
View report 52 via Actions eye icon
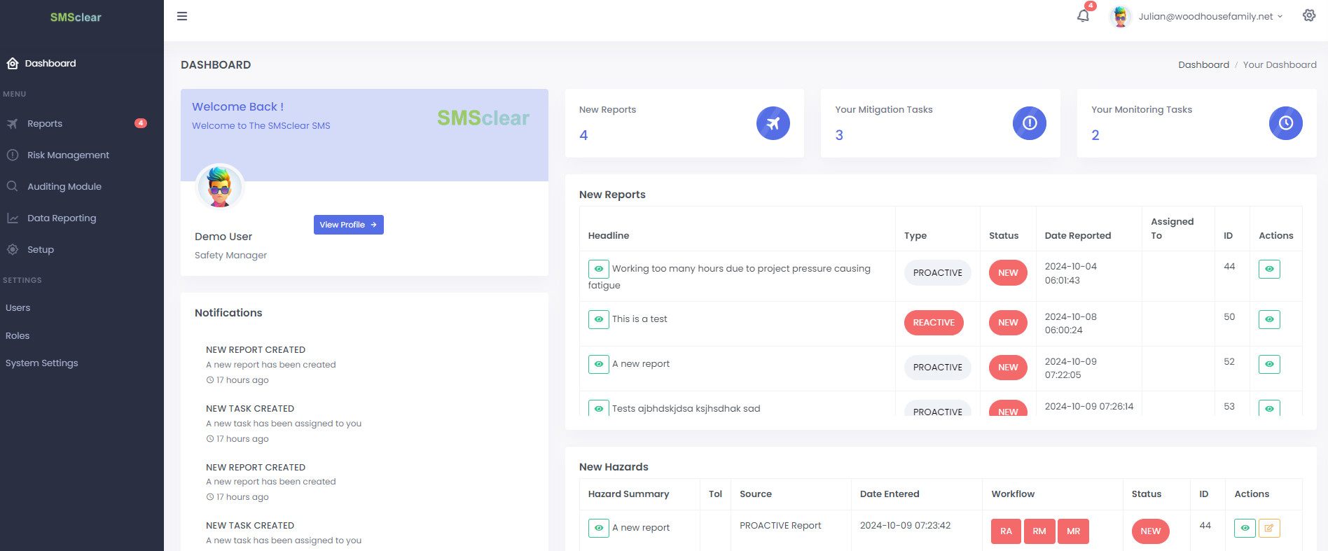pyautogui.click(x=1268, y=364)
